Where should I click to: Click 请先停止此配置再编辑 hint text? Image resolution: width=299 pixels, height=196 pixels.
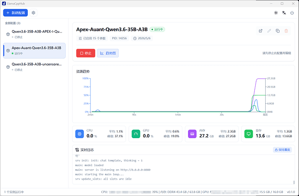[277, 53]
